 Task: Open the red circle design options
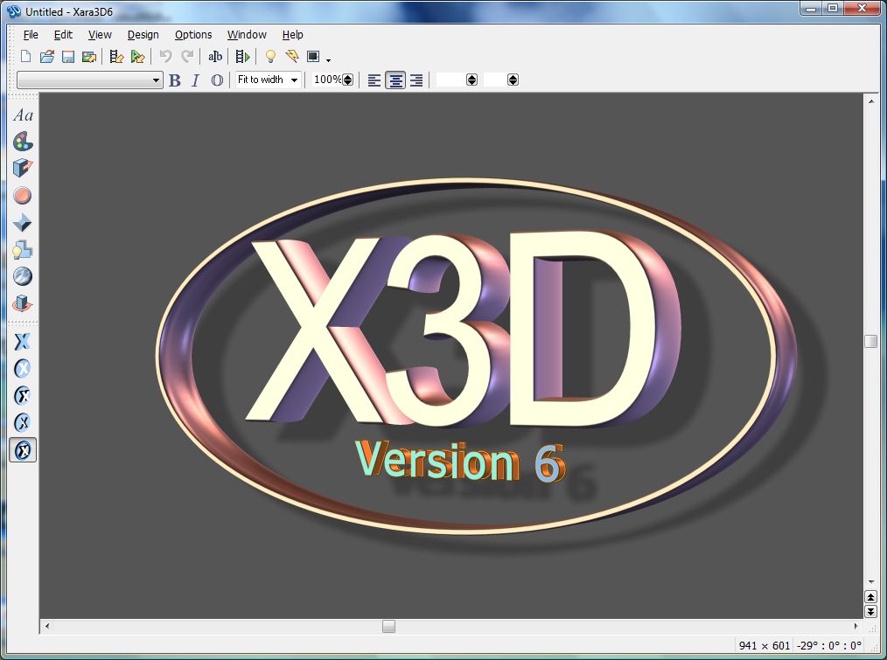coord(23,196)
